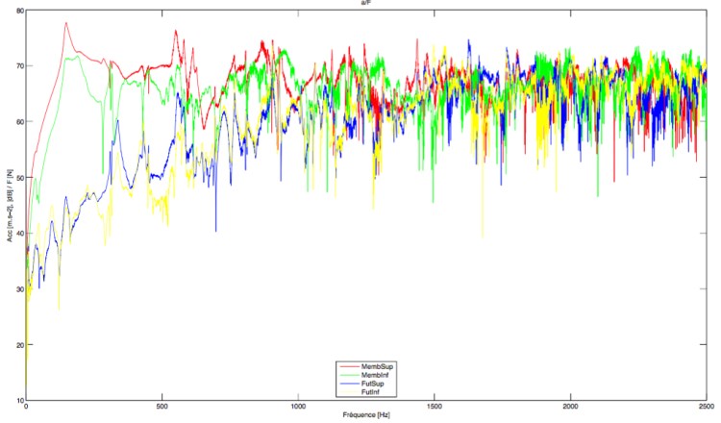721x423 pixels.
Task: Click the 2000 tick label on x-axis
Action: 571,407
